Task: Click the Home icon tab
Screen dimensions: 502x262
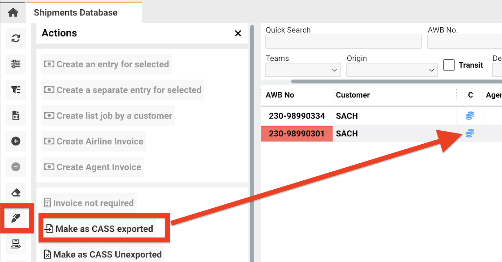Action: 13,13
